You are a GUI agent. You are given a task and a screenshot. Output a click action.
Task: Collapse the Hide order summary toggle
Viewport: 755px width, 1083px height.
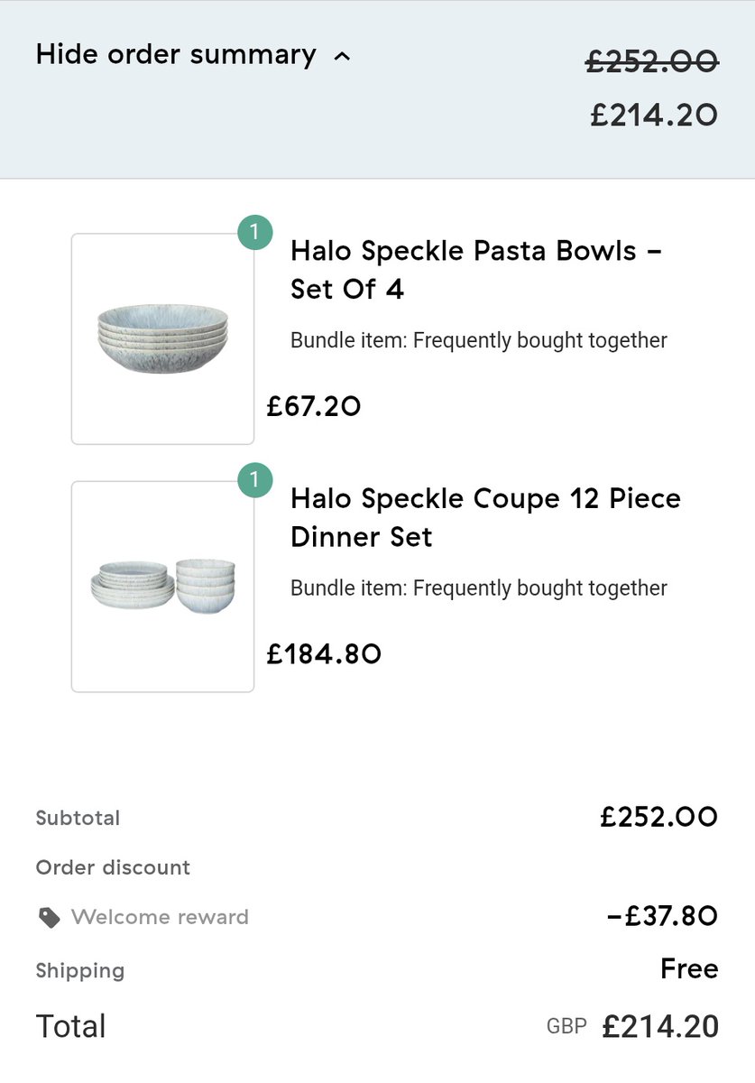click(176, 55)
